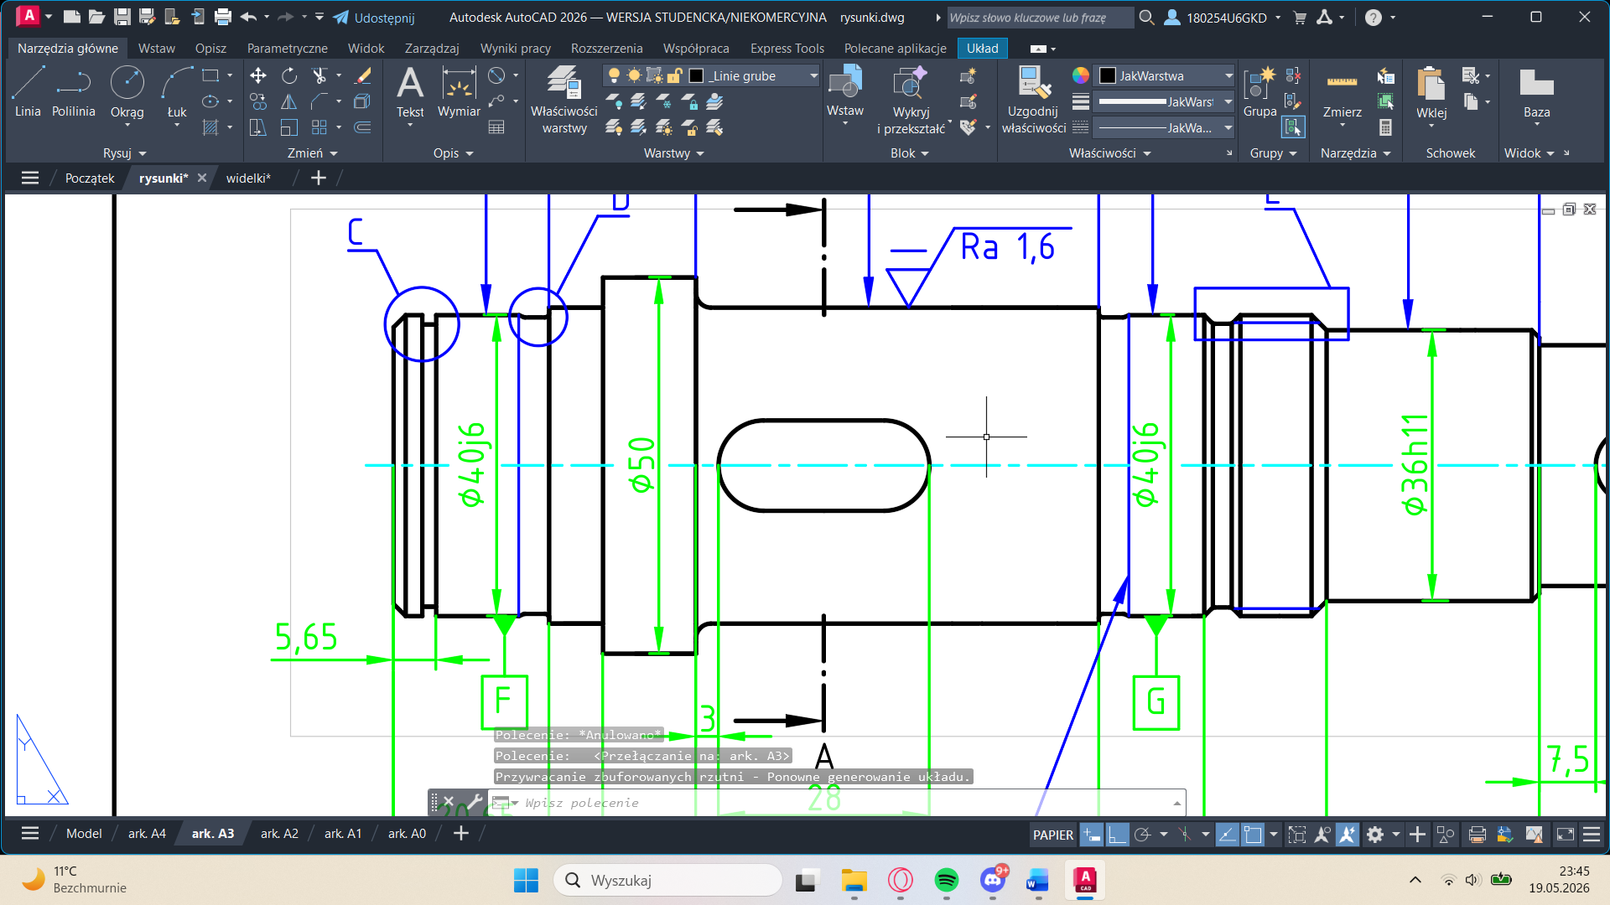Toggle object snap in status bar
1610x905 pixels.
pyautogui.click(x=1252, y=835)
